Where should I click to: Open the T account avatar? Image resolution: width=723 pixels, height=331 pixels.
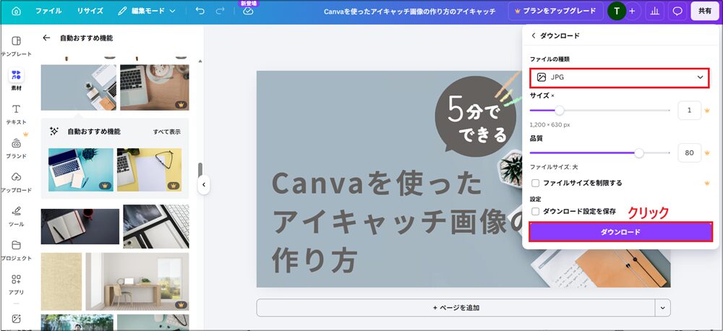617,11
